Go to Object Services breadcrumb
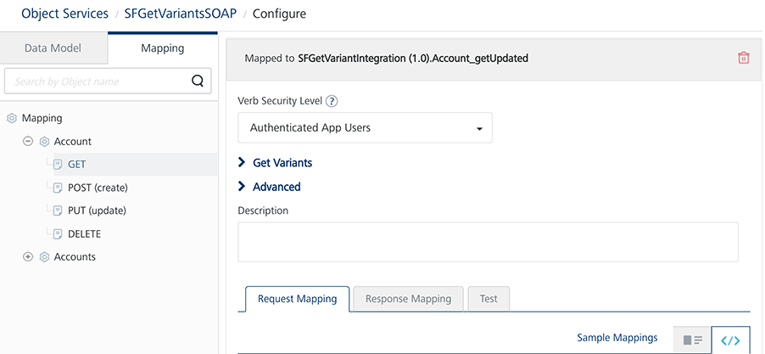The height and width of the screenshot is (354, 765). (x=65, y=14)
